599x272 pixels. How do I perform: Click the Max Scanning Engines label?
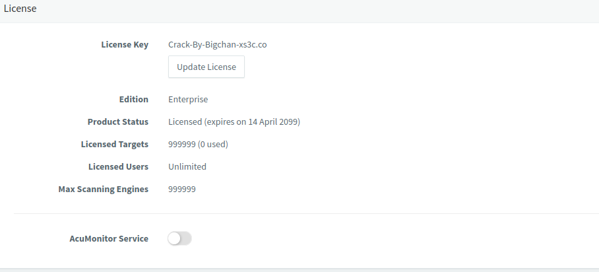tap(104, 189)
